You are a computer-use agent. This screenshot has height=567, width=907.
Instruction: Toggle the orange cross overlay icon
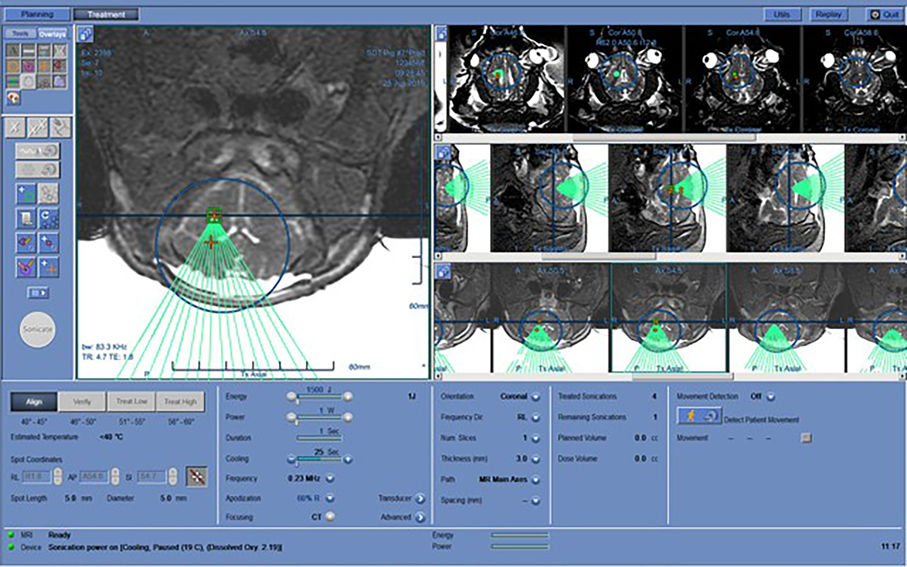44,66
